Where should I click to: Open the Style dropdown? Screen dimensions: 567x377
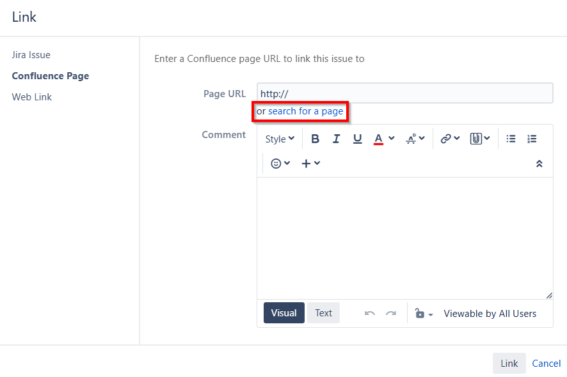(x=280, y=139)
